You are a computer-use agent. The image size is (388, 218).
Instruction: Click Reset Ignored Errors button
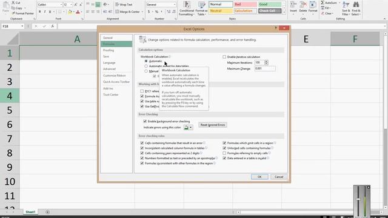pos(213,125)
